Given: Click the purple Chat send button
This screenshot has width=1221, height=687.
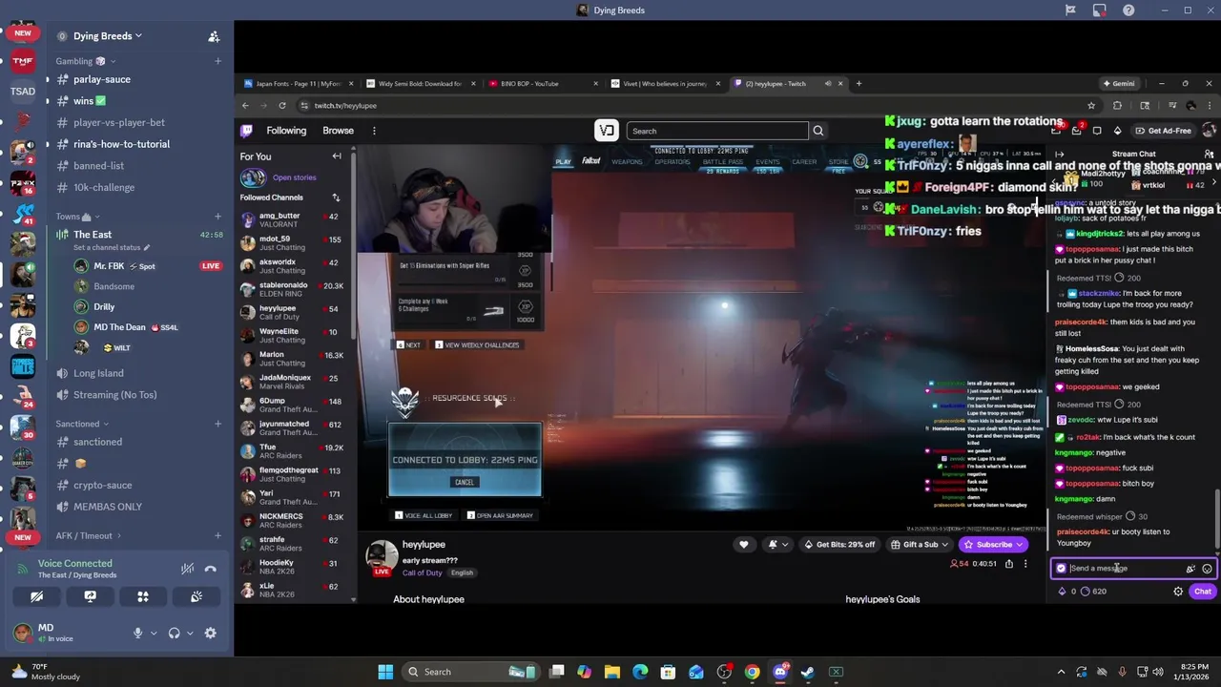Looking at the screenshot, I should coord(1202,592).
